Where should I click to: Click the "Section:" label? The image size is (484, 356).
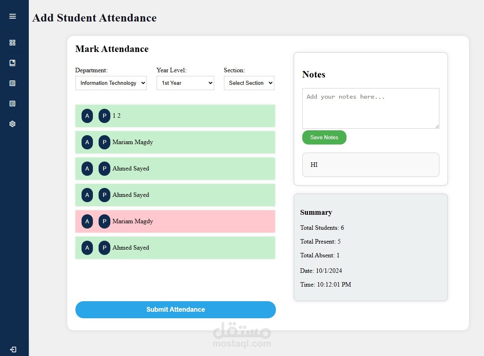pos(234,70)
